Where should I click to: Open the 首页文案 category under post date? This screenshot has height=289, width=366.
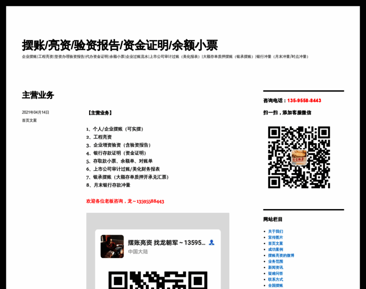(x=29, y=120)
